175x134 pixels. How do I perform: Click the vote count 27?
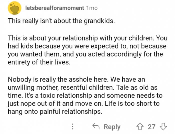pyautogui.click(x=151, y=127)
